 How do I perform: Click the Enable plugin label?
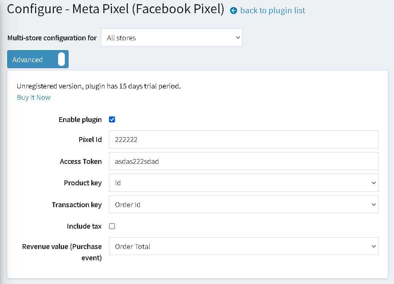click(80, 120)
